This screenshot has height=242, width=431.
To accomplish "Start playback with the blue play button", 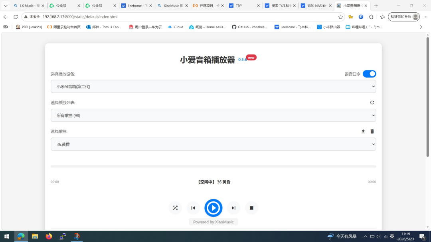I will (213, 208).
